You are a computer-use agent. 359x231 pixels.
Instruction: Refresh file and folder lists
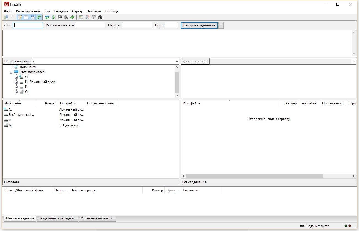pyautogui.click(x=47, y=17)
